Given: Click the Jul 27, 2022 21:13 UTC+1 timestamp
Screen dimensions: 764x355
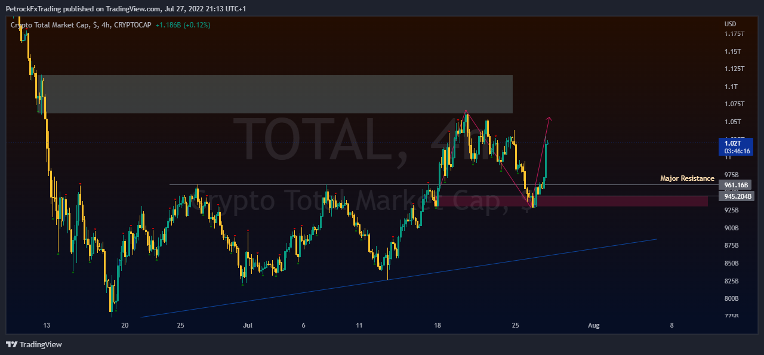Looking at the screenshot, I should click(205, 9).
